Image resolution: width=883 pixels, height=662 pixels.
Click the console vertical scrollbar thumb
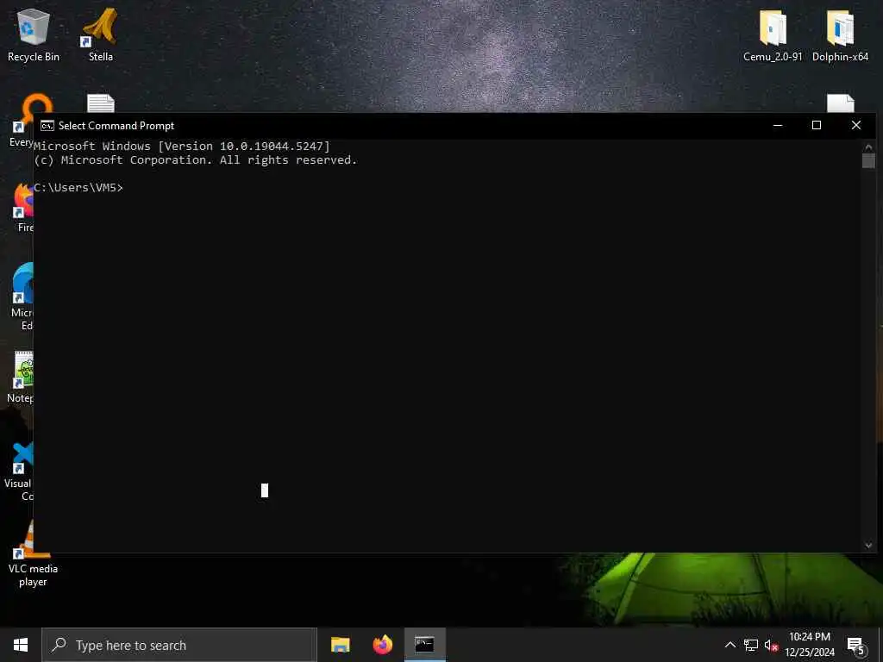click(x=868, y=161)
